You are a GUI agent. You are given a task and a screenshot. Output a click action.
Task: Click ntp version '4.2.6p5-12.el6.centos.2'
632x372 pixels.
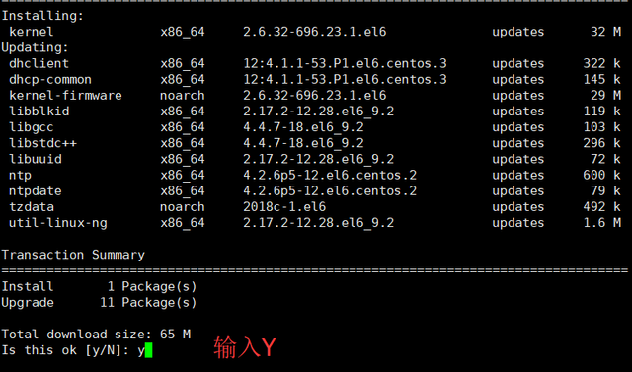click(x=330, y=175)
